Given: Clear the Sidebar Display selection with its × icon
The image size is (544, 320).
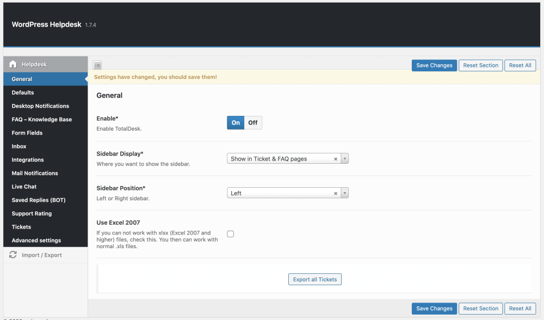Looking at the screenshot, I should click(x=336, y=158).
